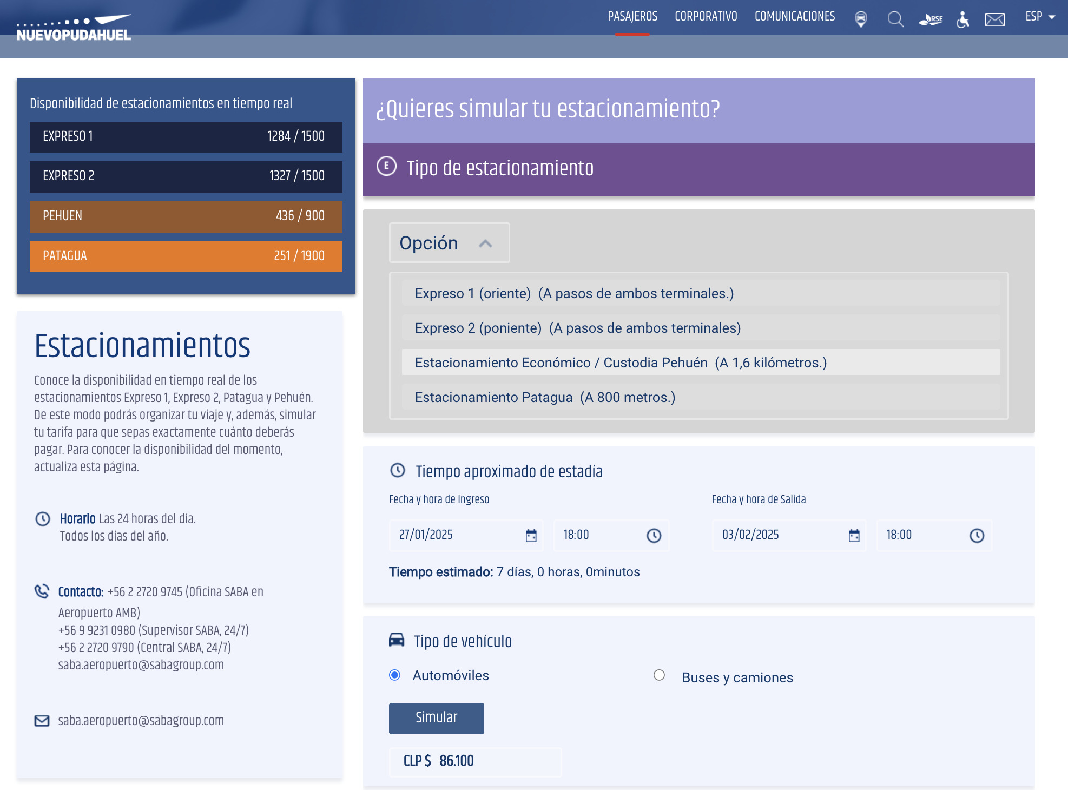1068x790 pixels.
Task: Click the envelope contact icon in the header
Action: click(x=994, y=19)
